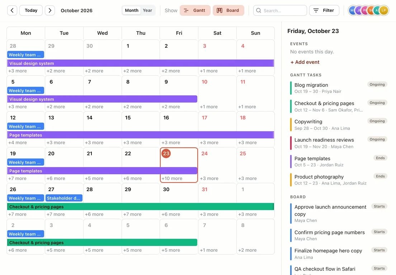Open Weekly team event on September 28
396x275 pixels.
tap(26, 55)
